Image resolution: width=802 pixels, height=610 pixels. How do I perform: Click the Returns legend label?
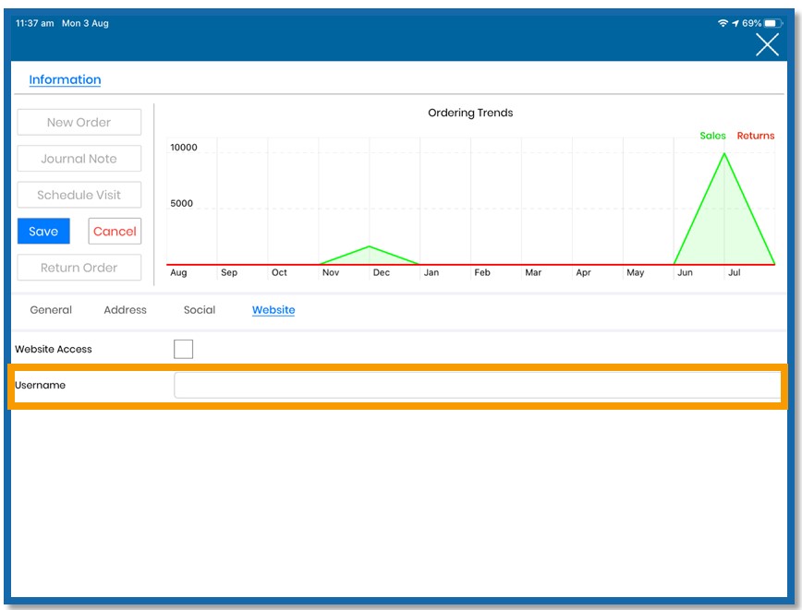(x=756, y=136)
